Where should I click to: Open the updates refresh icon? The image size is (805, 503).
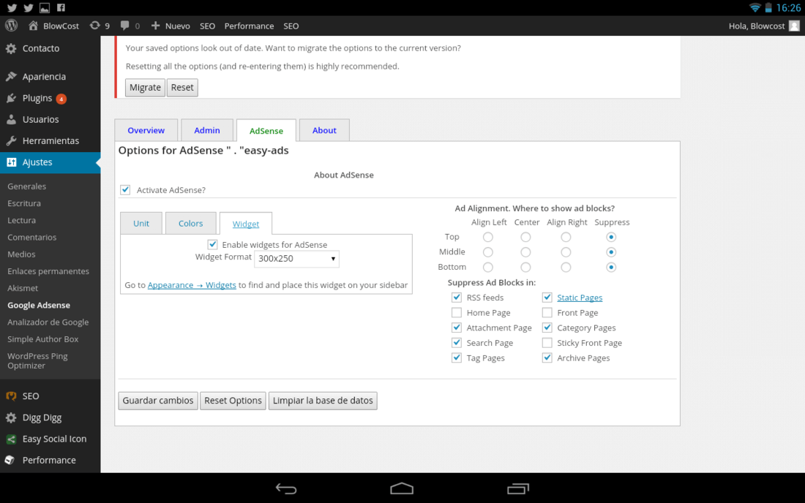(x=94, y=26)
